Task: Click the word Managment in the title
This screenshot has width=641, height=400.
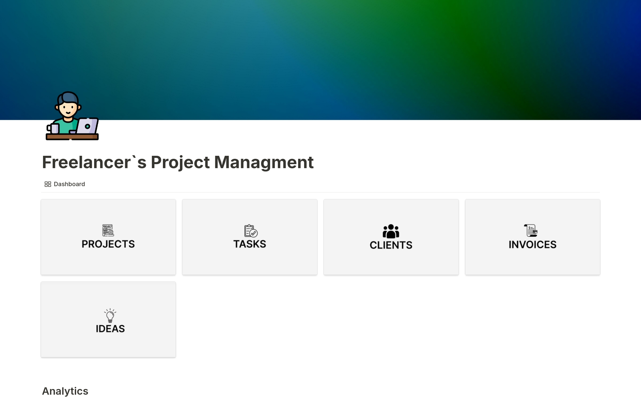Action: pos(264,162)
